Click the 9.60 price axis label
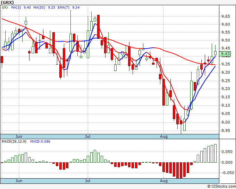The width and height of the screenshot is (236, 189). (x=226, y=24)
